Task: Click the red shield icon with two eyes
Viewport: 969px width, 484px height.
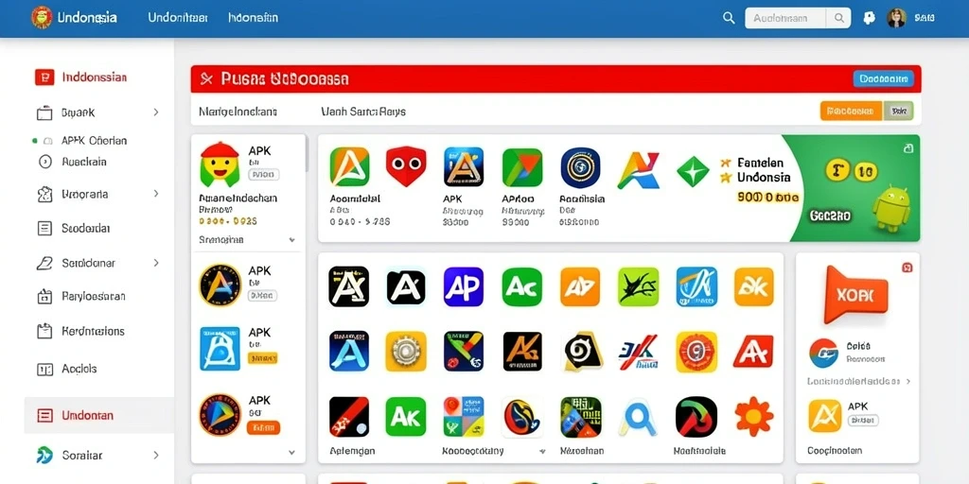Action: pos(406,166)
